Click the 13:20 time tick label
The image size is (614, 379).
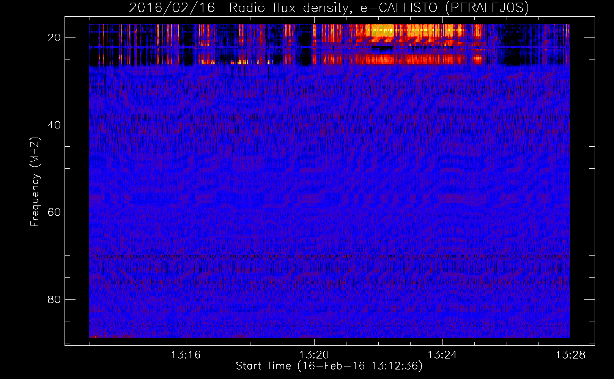314,355
